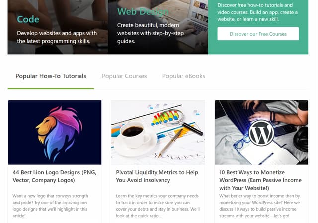The image size is (318, 223).
Task: Click the liquidity metrics article summary text
Action: (158, 206)
